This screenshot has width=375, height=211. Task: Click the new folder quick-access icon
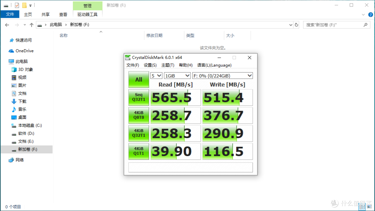click(24, 5)
